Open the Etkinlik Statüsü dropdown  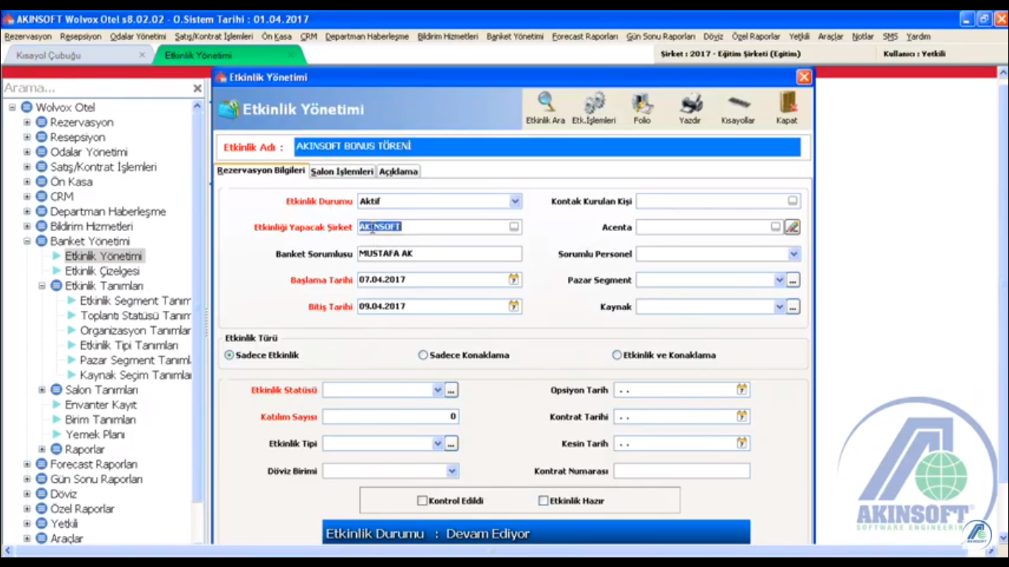click(437, 390)
